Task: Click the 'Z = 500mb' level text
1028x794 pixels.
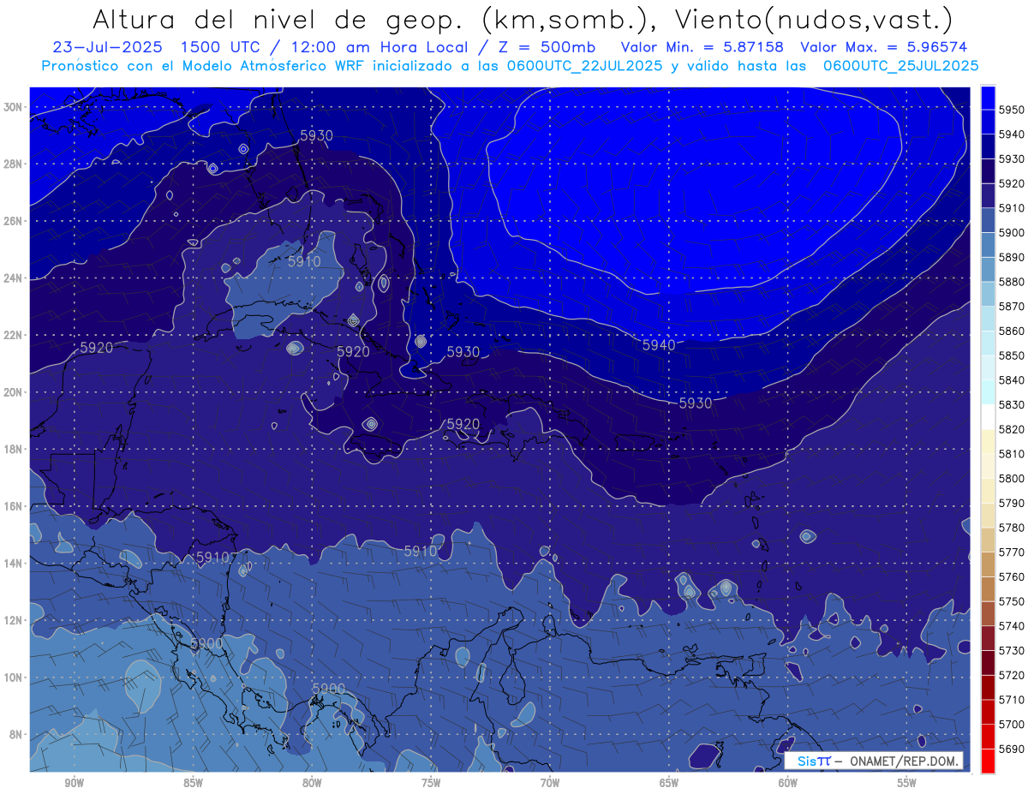Action: click(x=540, y=47)
